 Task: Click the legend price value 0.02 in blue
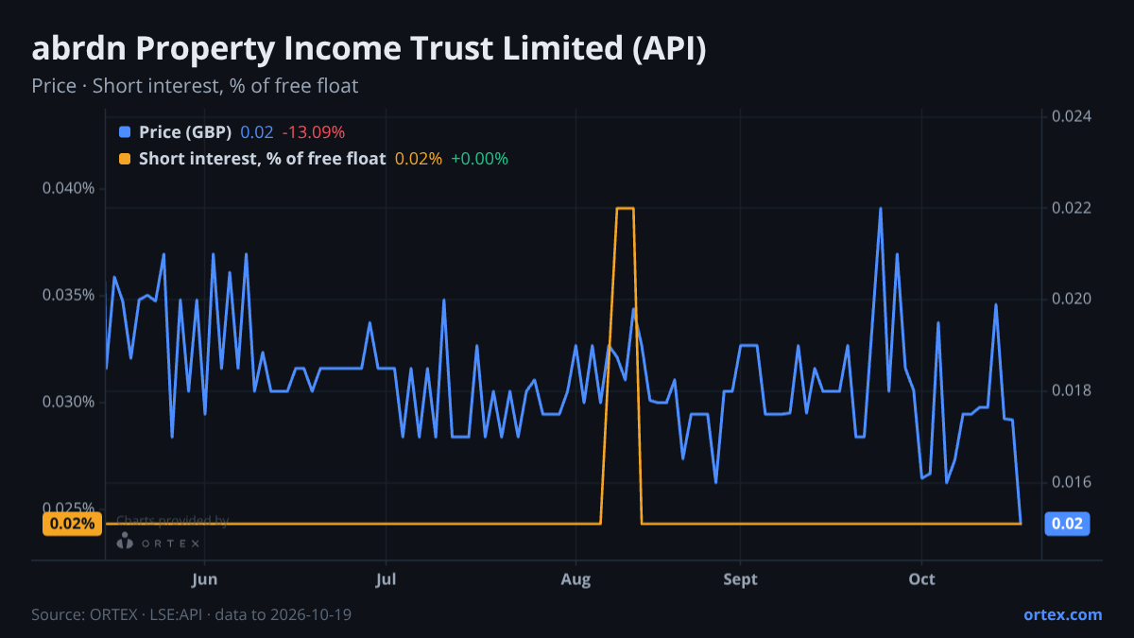pos(257,132)
